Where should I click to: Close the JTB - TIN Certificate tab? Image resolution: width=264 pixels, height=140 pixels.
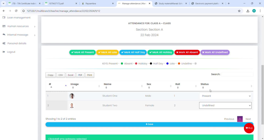40,3
